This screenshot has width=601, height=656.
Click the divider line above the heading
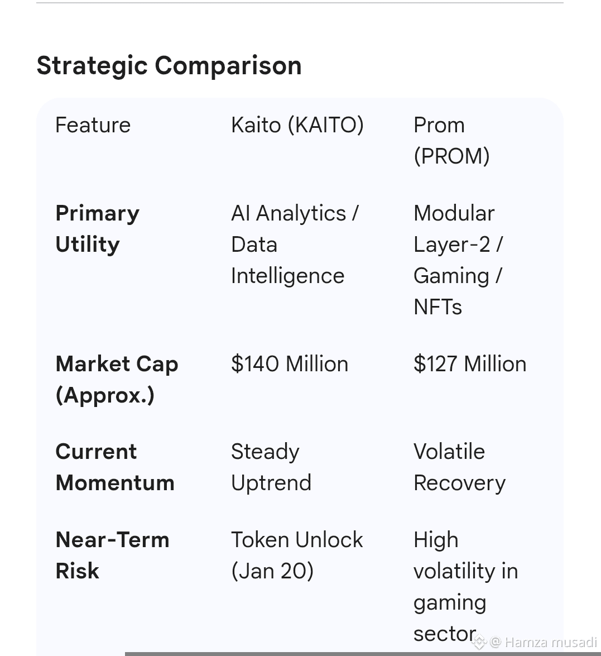coord(300,3)
